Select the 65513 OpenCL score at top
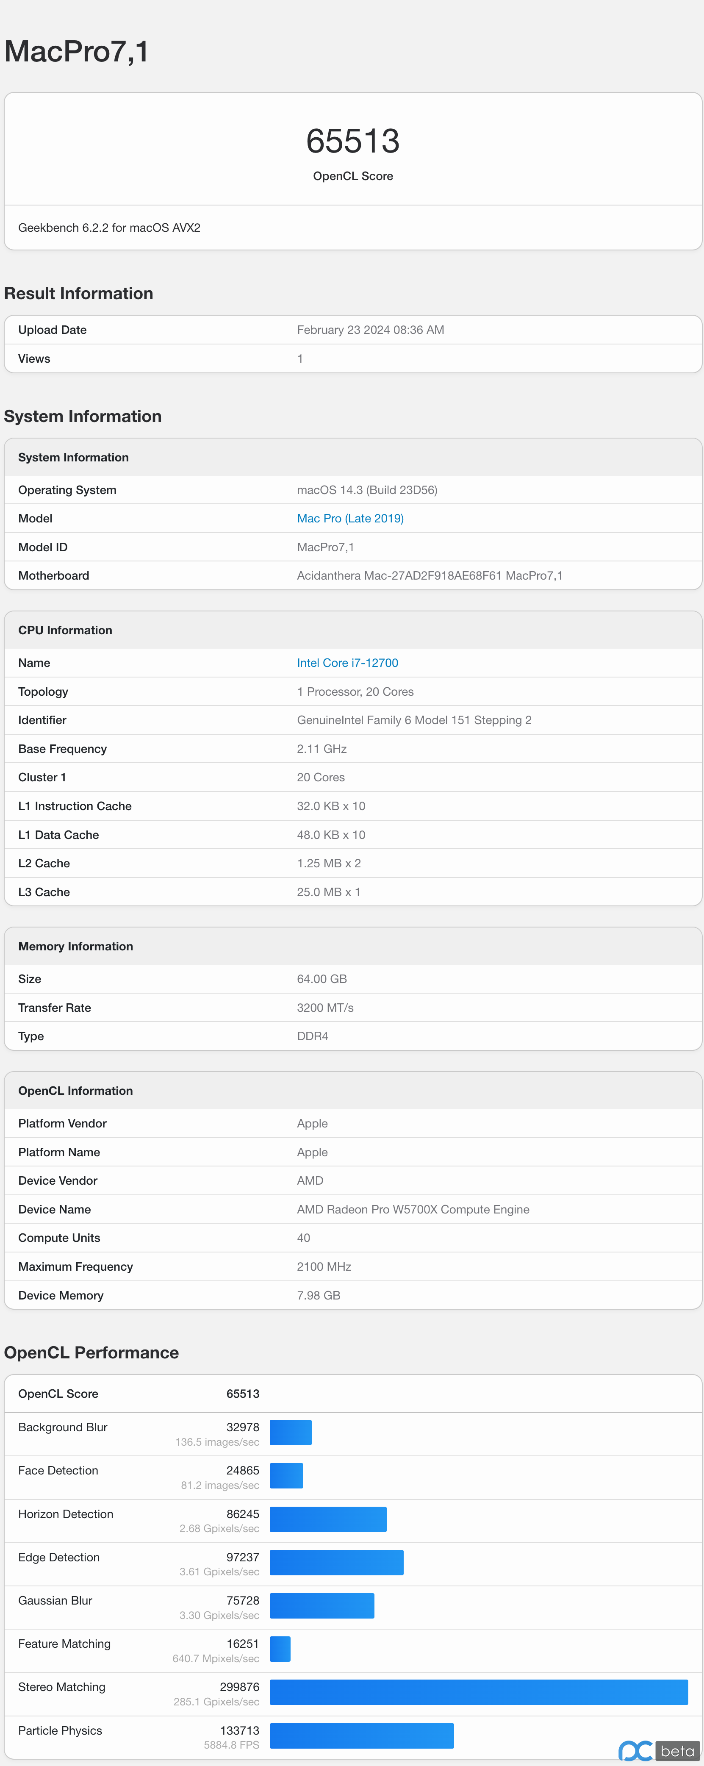 tap(353, 141)
